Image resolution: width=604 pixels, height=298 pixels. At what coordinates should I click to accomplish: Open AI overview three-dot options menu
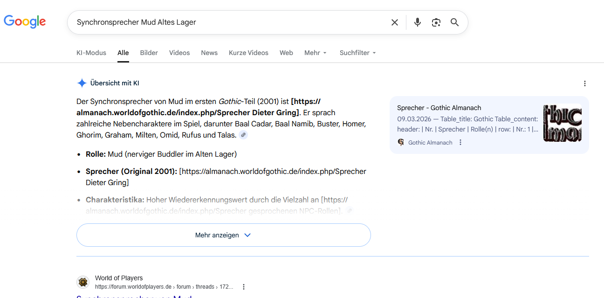(x=585, y=83)
